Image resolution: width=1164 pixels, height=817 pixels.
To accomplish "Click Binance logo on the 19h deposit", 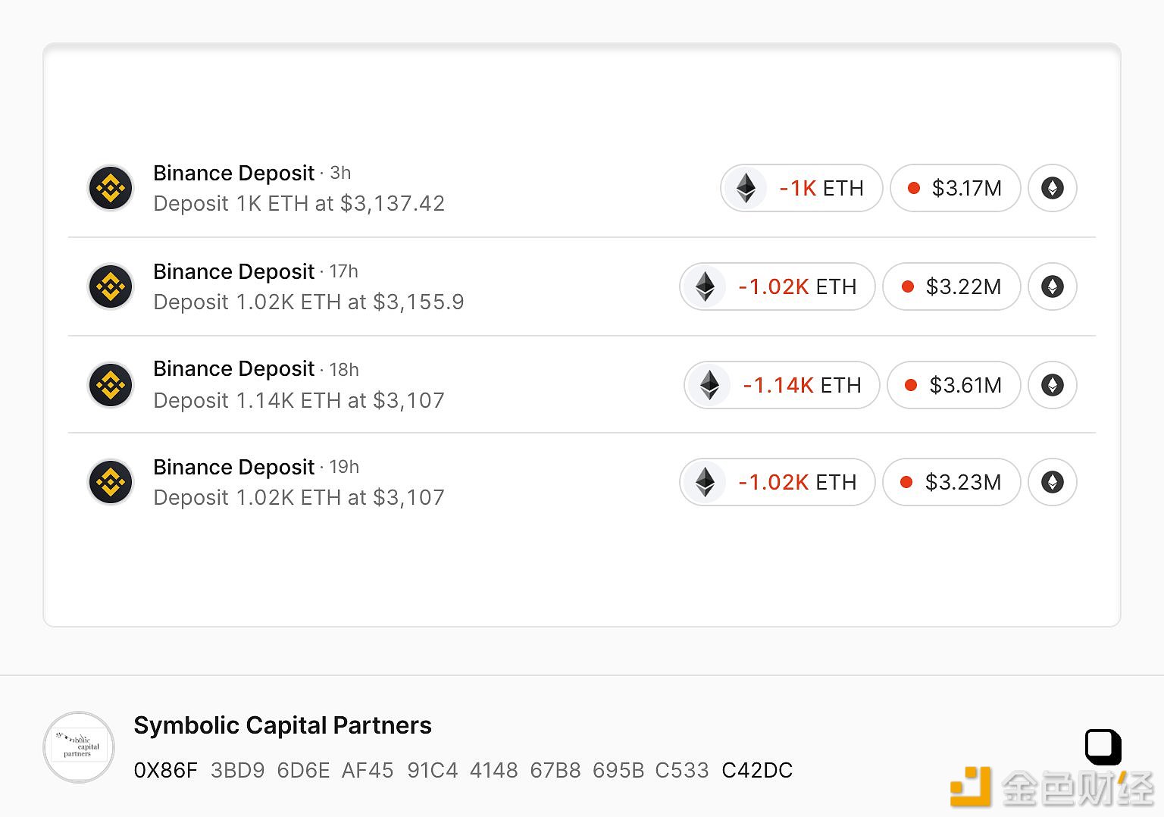I will coord(111,482).
